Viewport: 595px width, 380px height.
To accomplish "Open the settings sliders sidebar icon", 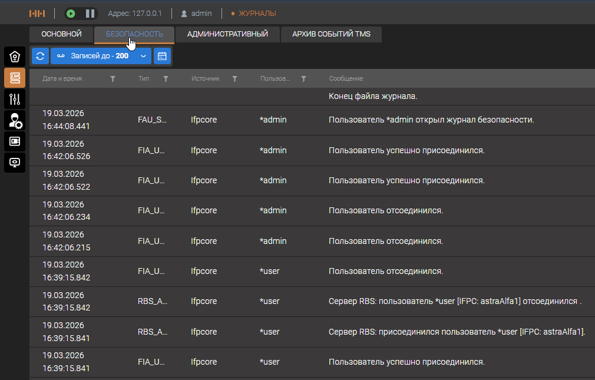I will pyautogui.click(x=15, y=99).
